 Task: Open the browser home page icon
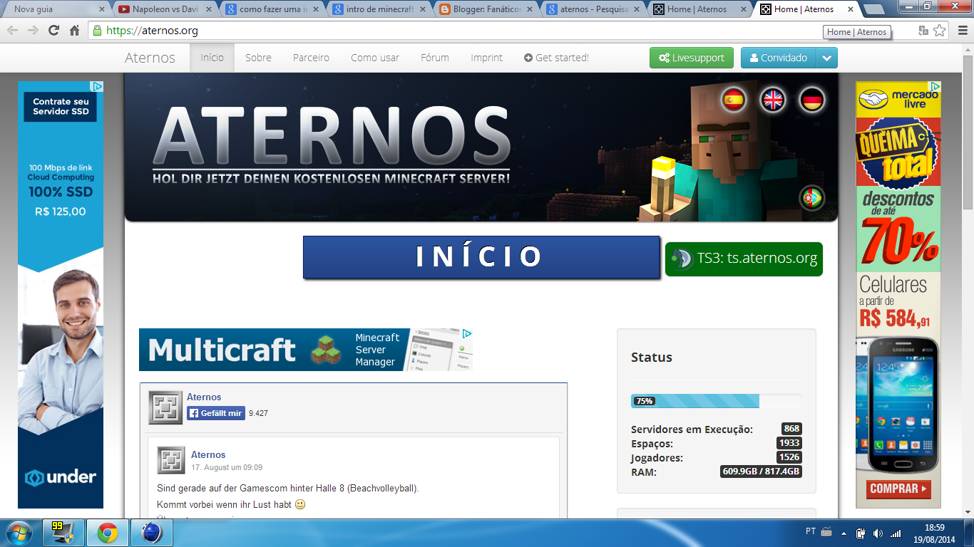[x=74, y=31]
